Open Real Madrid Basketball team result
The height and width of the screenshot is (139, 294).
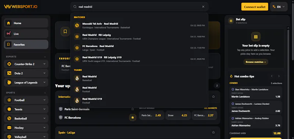[139, 78]
